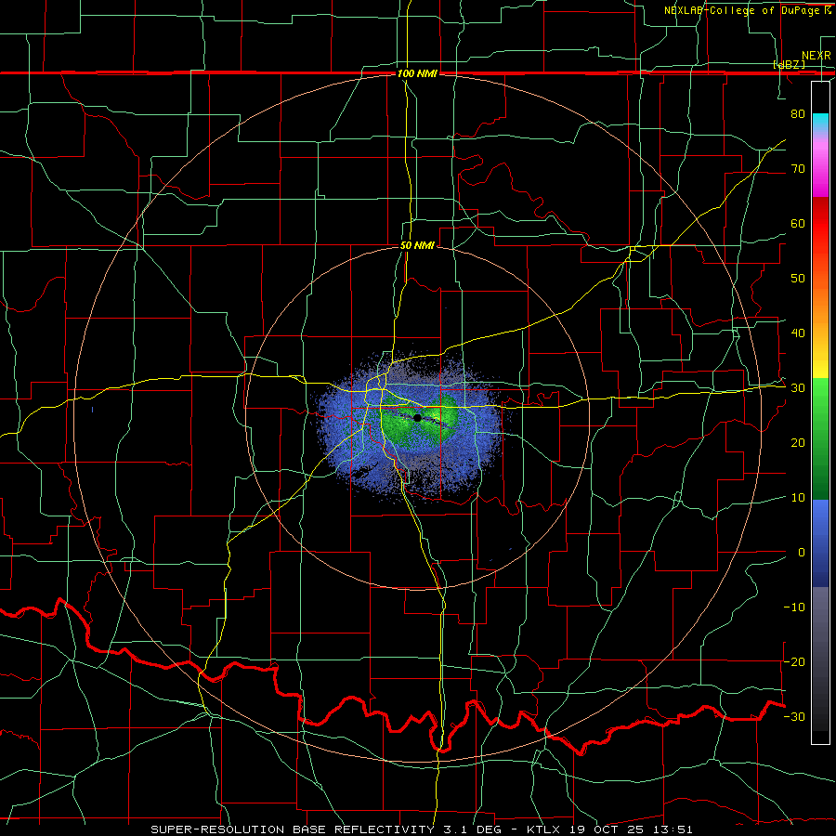The image size is (836, 836).
Task: Click the -30 value on dBZ scale
Action: [794, 717]
